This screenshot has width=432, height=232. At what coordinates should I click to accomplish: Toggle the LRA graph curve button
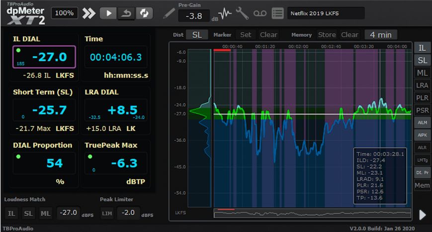422,85
